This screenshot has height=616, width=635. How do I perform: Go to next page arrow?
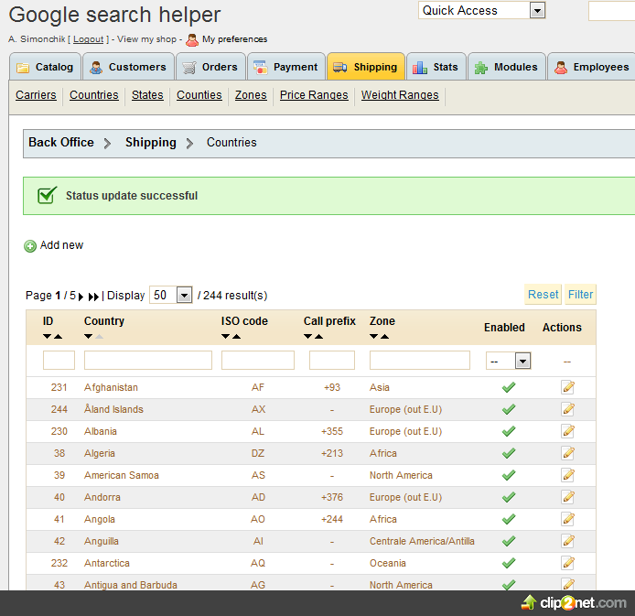[81, 297]
